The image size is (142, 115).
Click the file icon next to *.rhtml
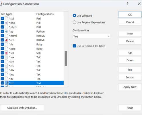coord(6,36)
